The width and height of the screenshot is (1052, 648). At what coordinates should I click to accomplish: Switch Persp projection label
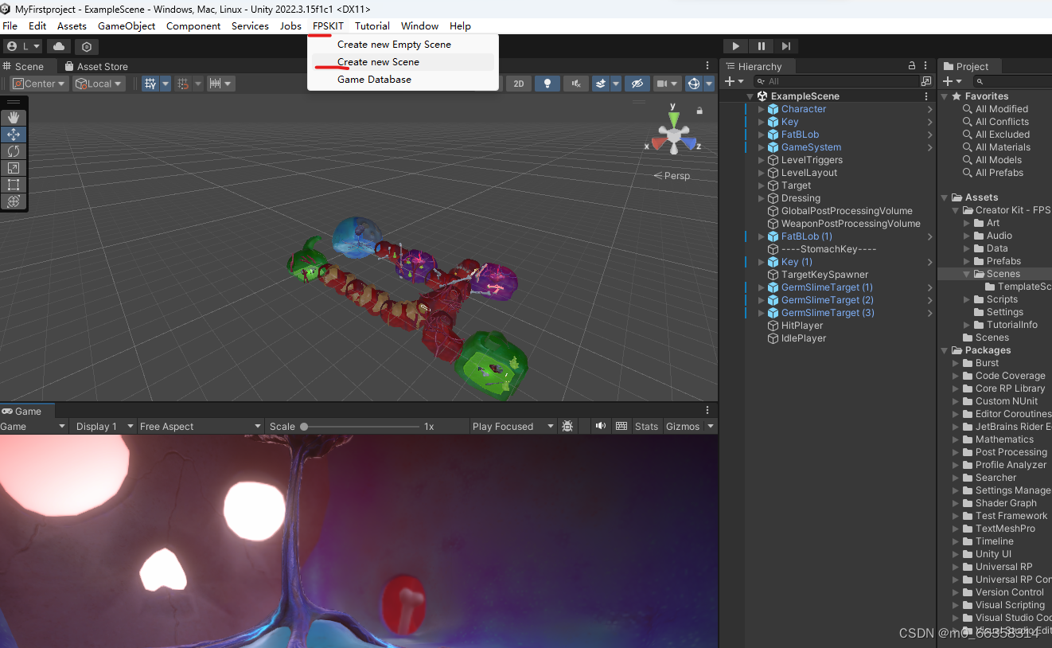tap(672, 176)
